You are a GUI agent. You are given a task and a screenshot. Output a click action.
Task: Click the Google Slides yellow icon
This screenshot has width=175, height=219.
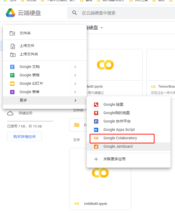12,84
